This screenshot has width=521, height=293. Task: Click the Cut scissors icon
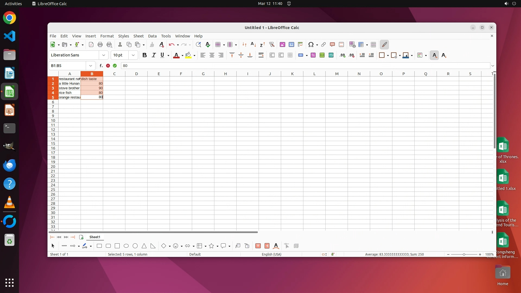point(120,45)
